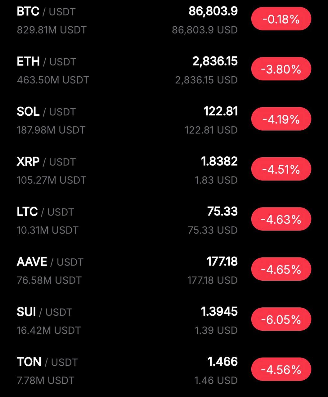
Task: Select the AAVE / USDT pair label
Action: (x=50, y=262)
